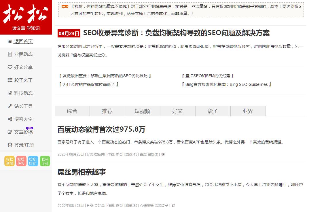This screenshot has width=309, height=212.
Task: Click the building icon beside 业界动态
Action: pos(10,54)
